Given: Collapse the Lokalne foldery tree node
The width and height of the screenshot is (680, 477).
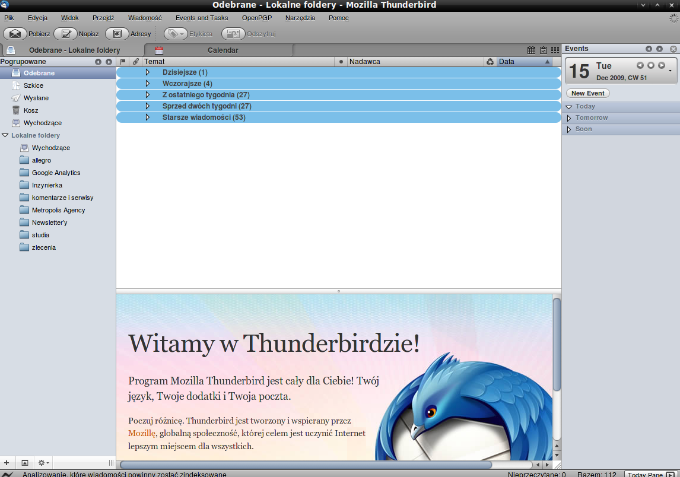Looking at the screenshot, I should click(5, 135).
